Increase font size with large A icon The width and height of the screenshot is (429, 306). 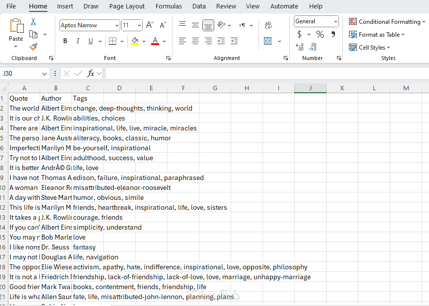[150, 25]
